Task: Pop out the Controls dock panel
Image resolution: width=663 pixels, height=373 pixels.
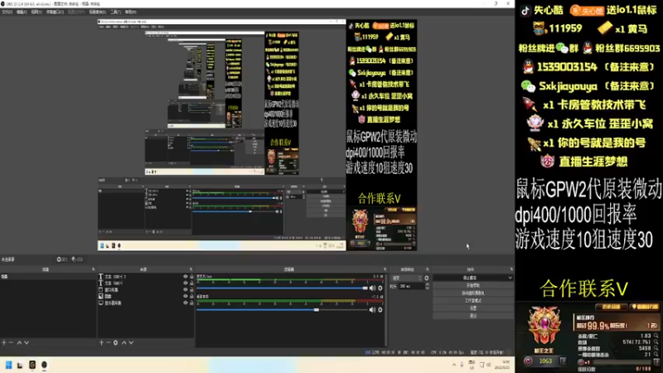Action: point(511,269)
